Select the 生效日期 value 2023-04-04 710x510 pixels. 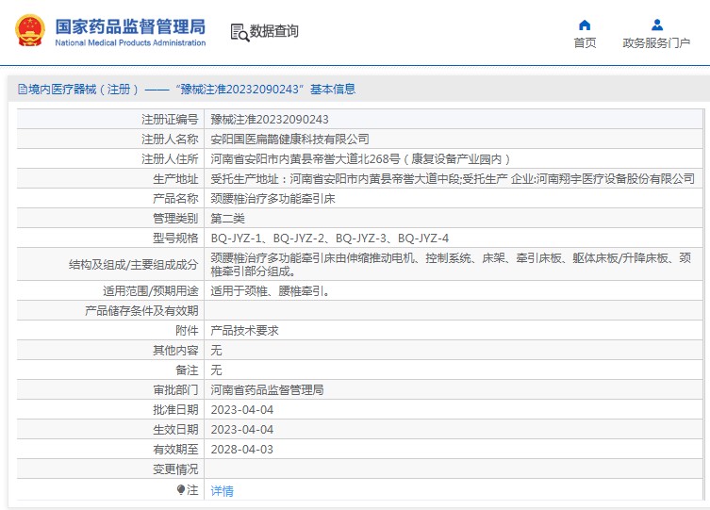pos(241,430)
